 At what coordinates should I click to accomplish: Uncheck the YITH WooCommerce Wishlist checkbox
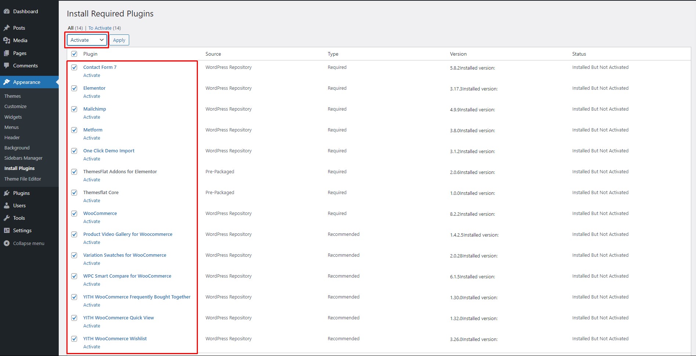coord(74,339)
